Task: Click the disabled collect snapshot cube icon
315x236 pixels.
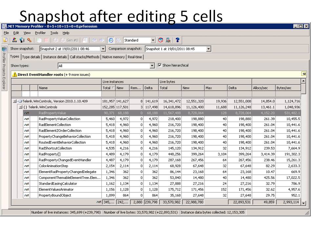Action: 39,40
